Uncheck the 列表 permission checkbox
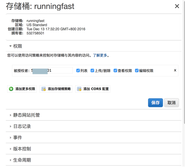 [x=78, y=71]
